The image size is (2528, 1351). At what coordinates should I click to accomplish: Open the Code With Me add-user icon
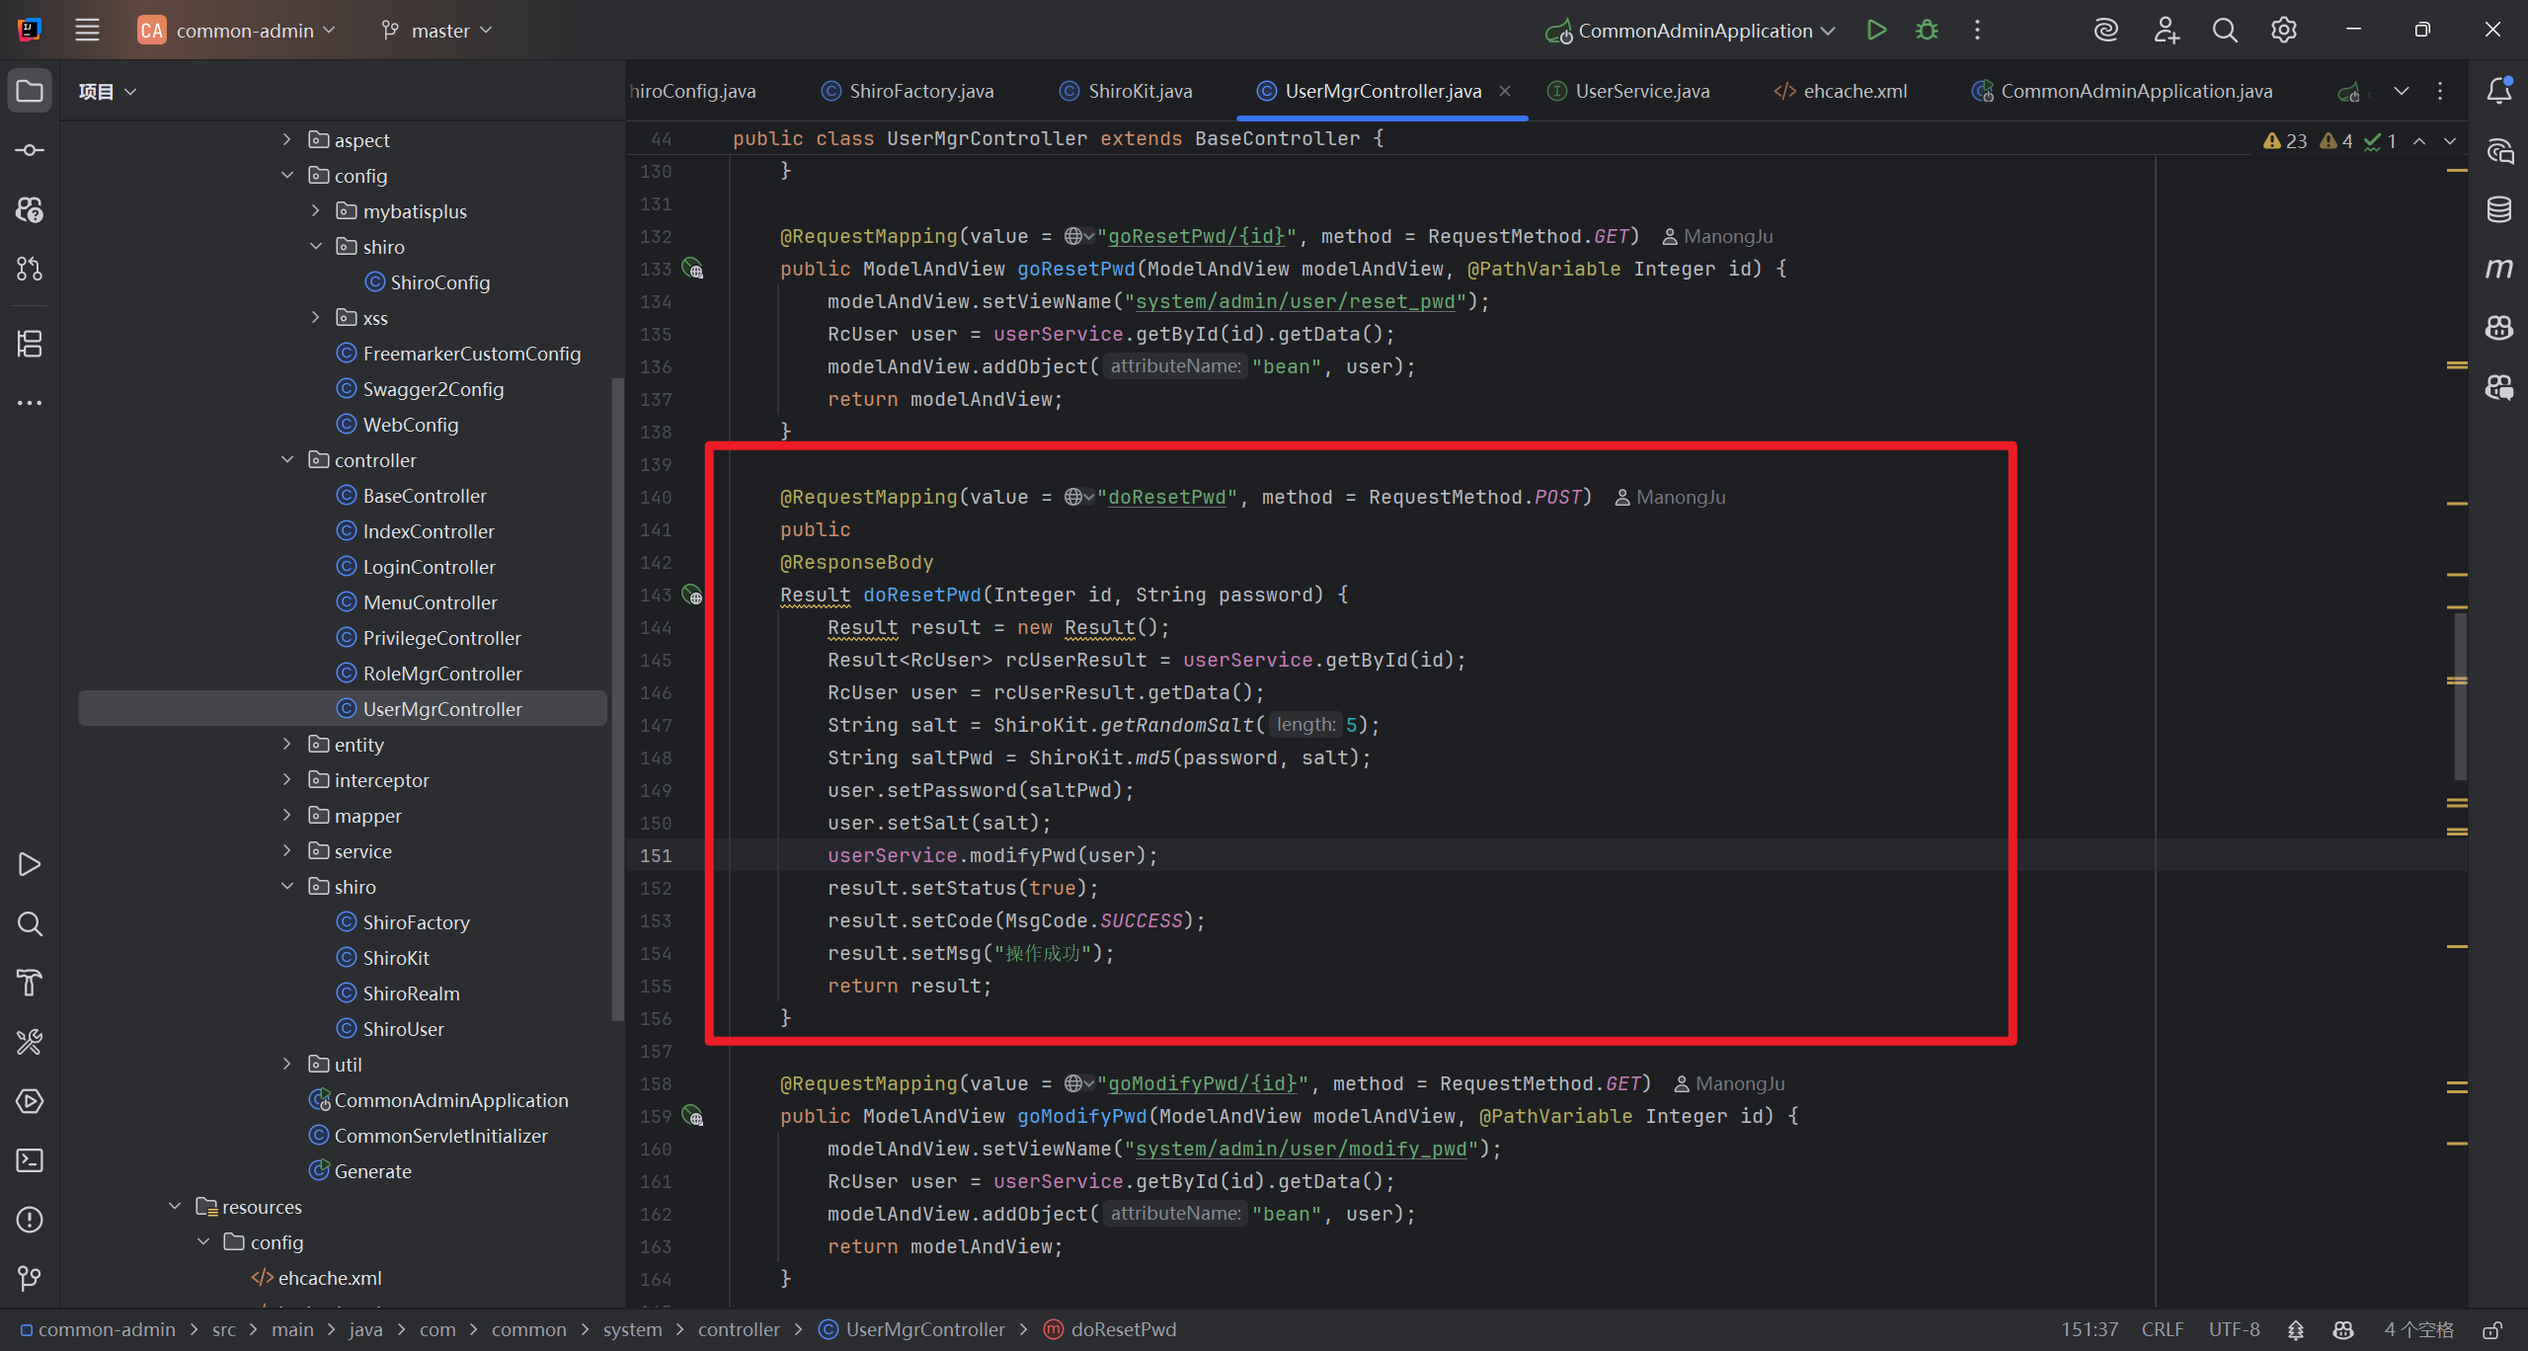click(x=2166, y=31)
